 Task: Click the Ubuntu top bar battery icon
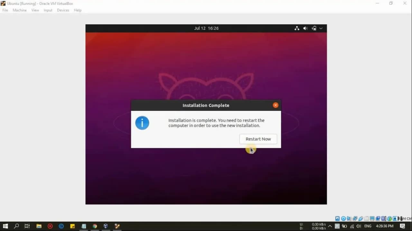coord(314,28)
